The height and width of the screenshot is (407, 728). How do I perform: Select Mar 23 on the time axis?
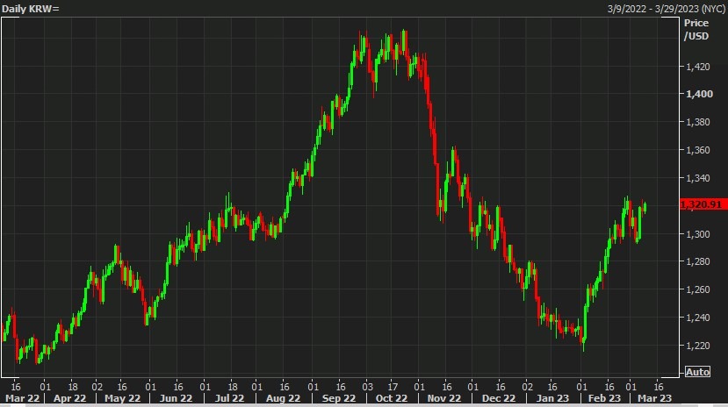654,398
